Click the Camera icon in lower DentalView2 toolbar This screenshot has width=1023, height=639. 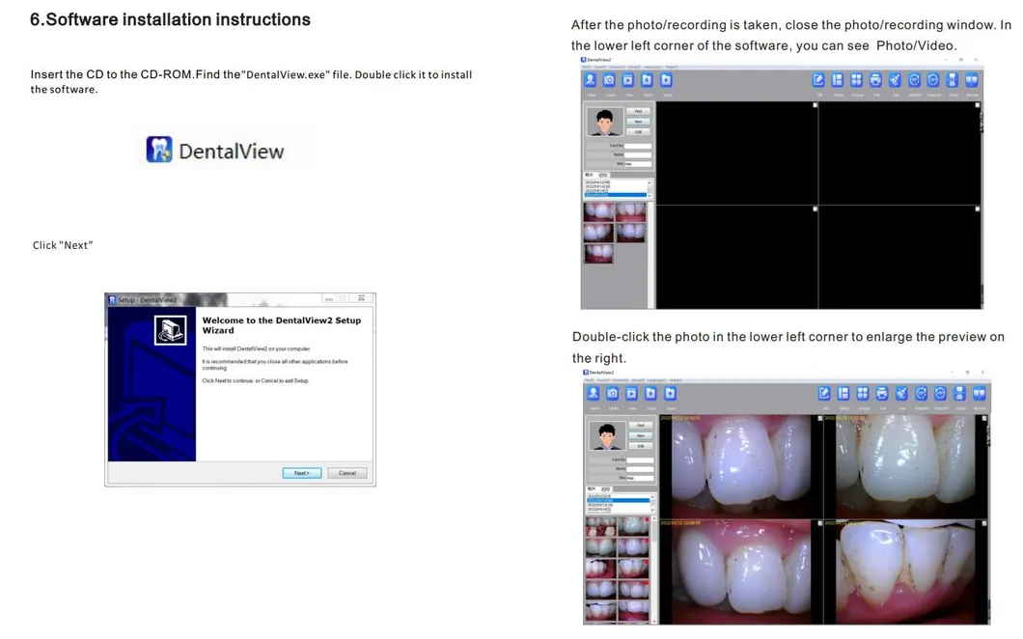click(x=612, y=393)
